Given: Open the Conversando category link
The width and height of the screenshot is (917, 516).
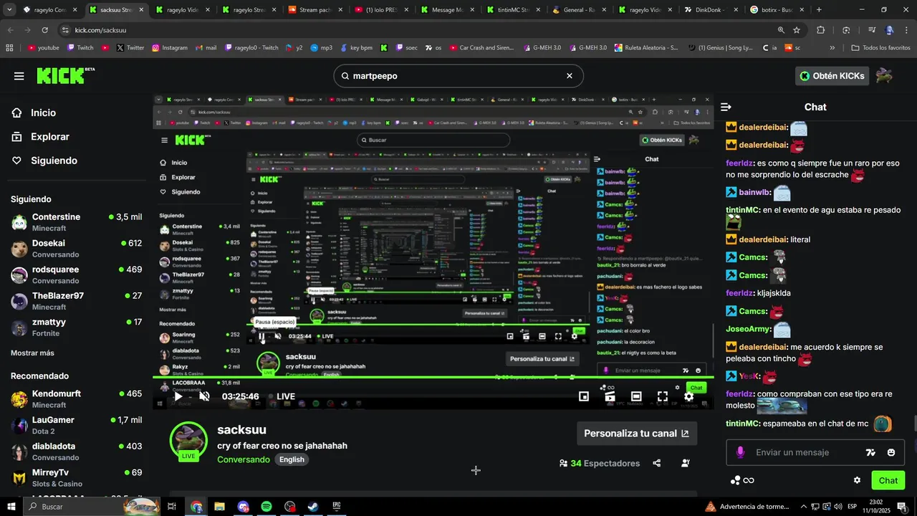Looking at the screenshot, I should pyautogui.click(x=244, y=459).
